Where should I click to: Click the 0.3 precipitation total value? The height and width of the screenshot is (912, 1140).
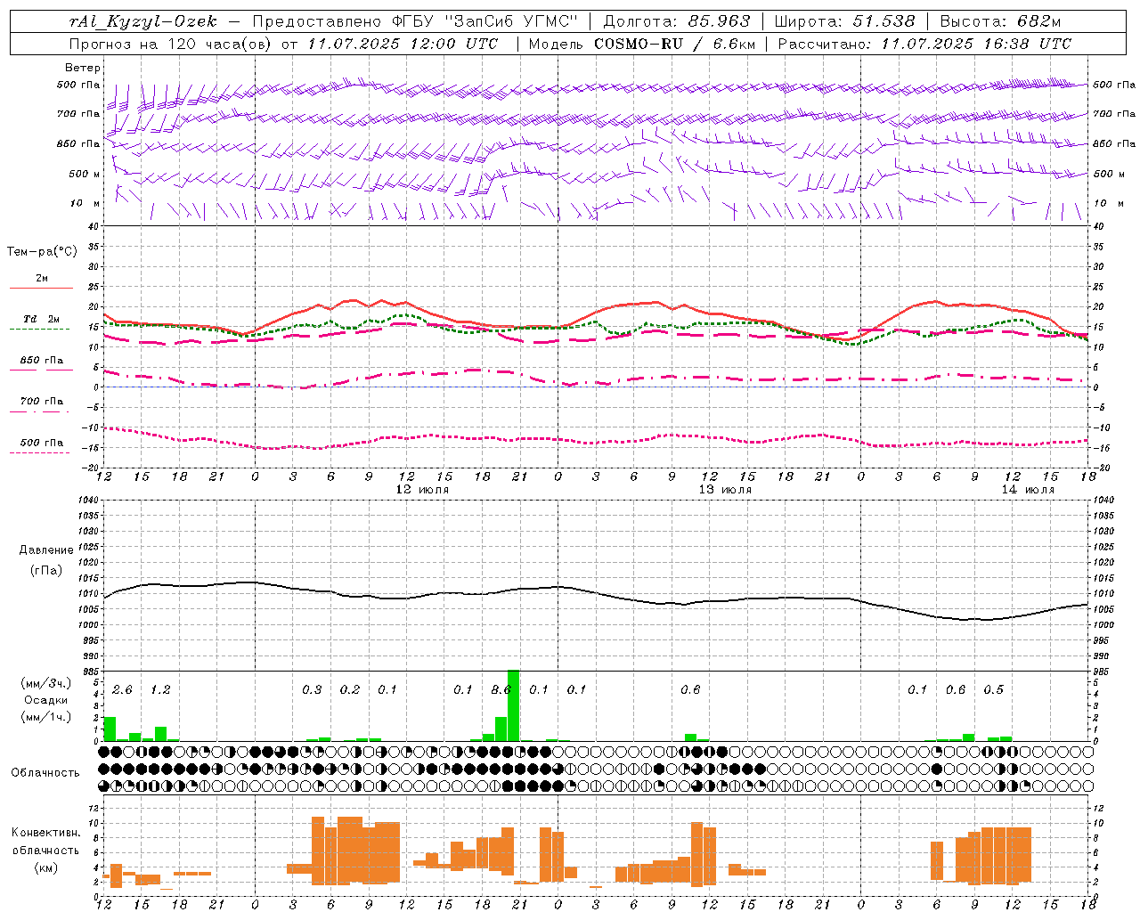coord(312,690)
